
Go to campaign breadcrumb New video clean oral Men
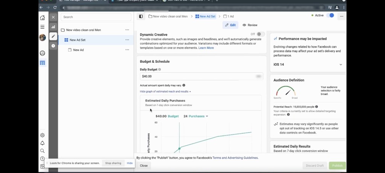pyautogui.click(x=168, y=17)
